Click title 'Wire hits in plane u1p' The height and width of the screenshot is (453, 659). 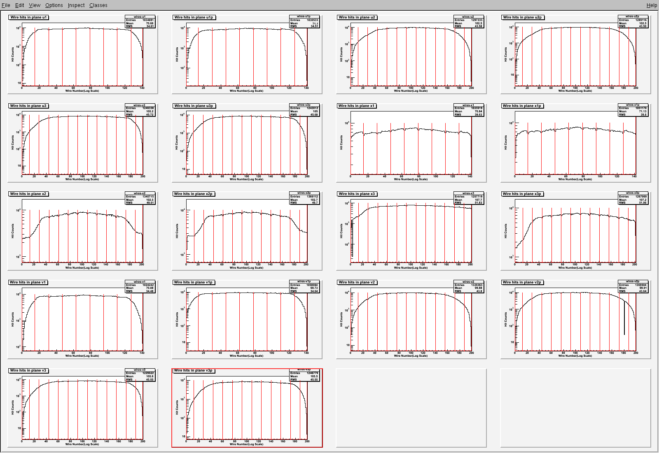pos(194,17)
